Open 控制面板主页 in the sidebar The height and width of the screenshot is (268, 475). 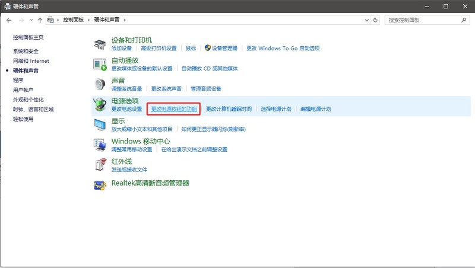(x=28, y=37)
